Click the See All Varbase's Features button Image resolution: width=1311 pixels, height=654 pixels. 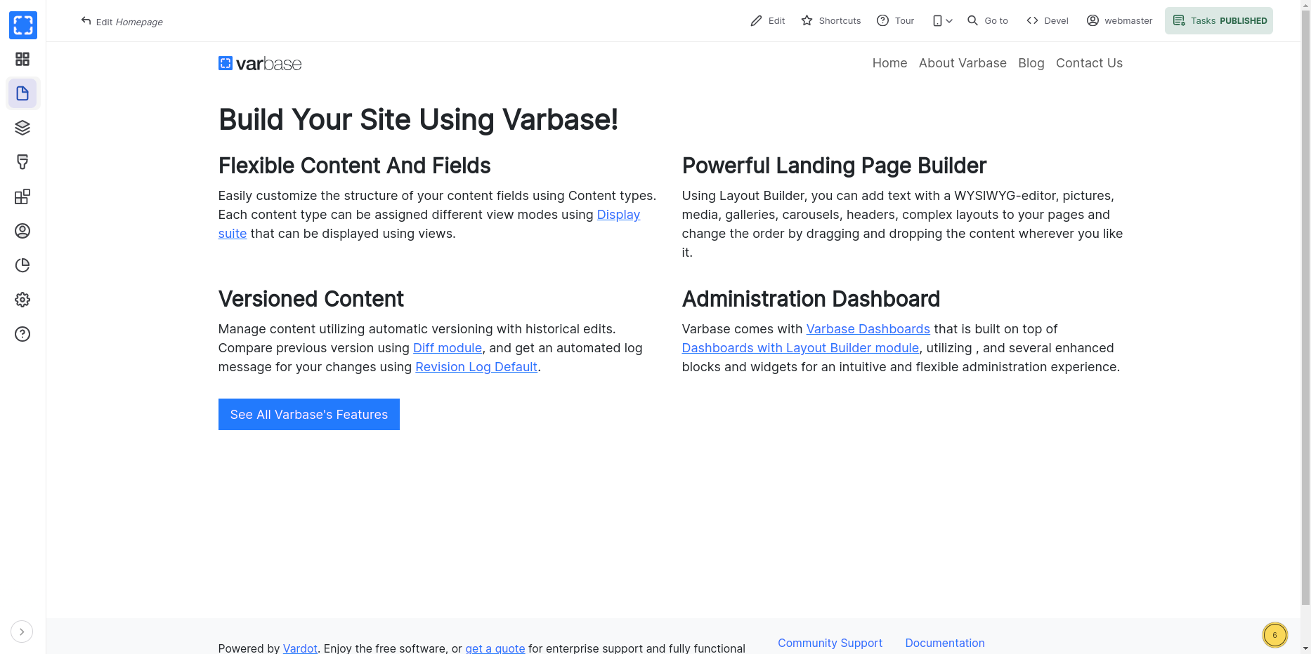click(309, 415)
